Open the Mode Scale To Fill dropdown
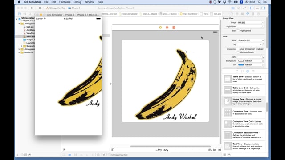Viewport: 285px width, 160px height. (250, 40)
